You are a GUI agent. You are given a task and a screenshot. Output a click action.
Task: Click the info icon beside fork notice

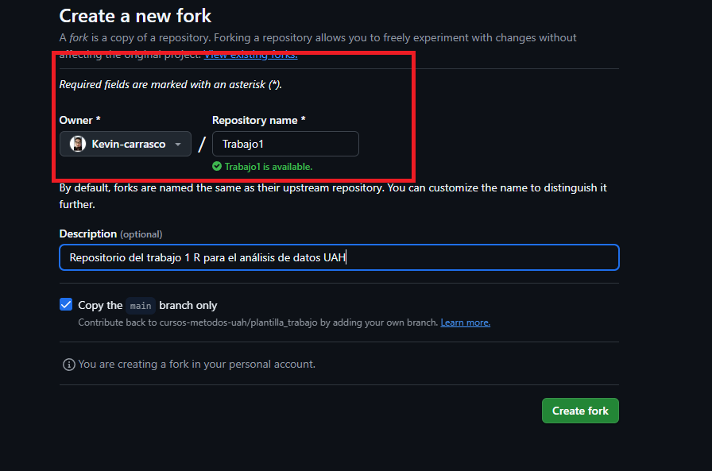tap(69, 365)
